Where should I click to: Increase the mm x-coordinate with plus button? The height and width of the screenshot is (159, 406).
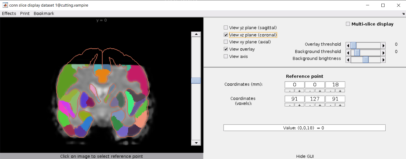(300, 91)
